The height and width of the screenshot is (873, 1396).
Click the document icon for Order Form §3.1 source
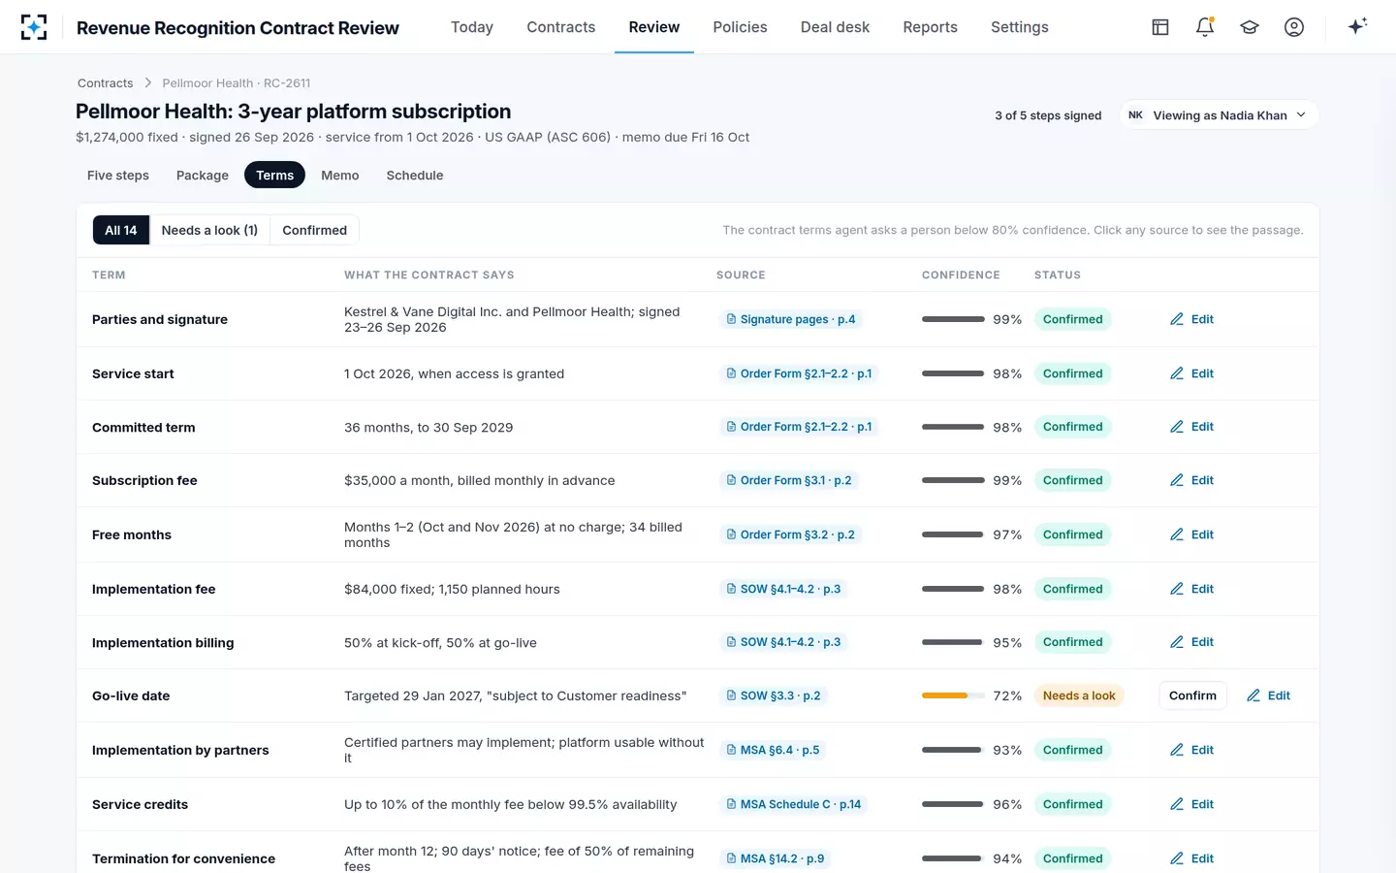(731, 480)
